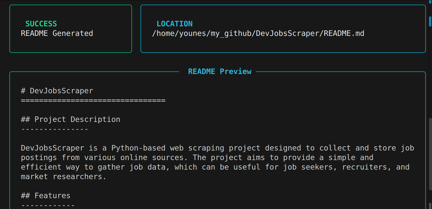This screenshot has height=209, width=432.
Task: Click dashed underline beneath Features heading
Action: [48, 205]
